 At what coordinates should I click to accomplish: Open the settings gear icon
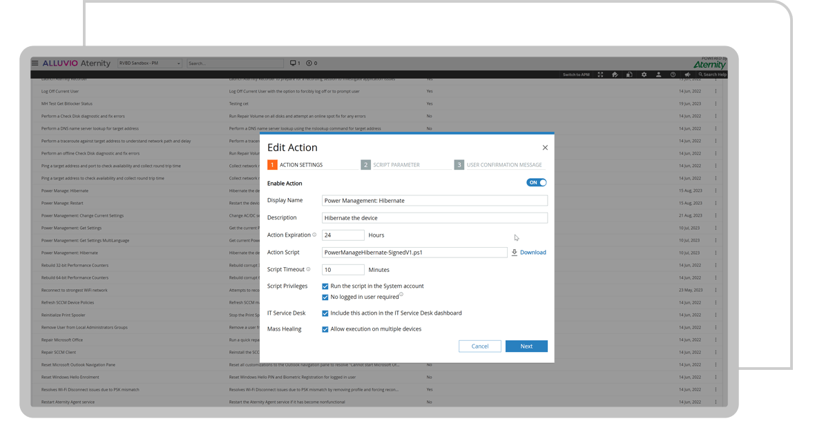(x=644, y=75)
